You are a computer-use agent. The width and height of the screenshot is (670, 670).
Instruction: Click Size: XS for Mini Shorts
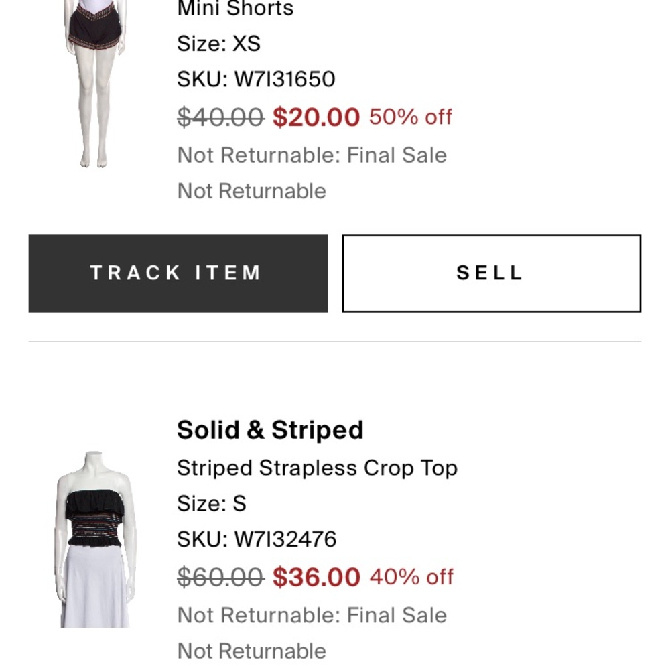tap(219, 44)
